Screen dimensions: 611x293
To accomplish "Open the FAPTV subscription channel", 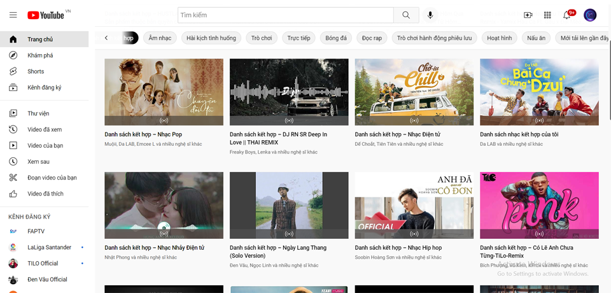I will [x=44, y=231].
